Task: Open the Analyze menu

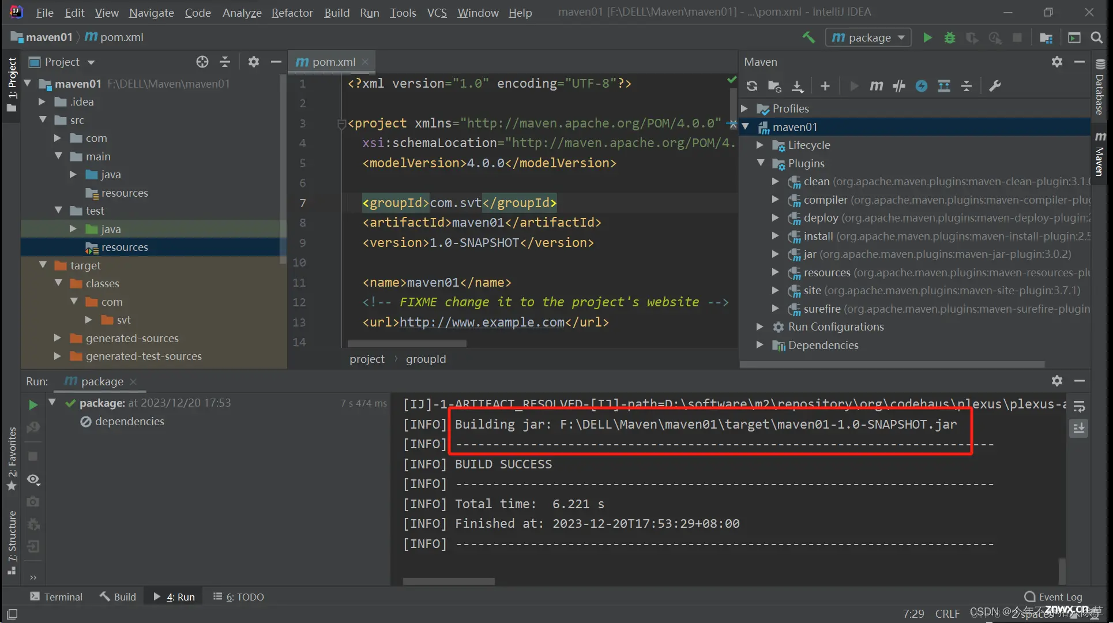Action: tap(242, 12)
